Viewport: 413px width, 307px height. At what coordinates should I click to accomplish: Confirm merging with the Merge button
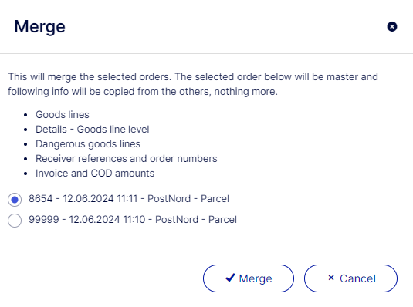click(249, 278)
